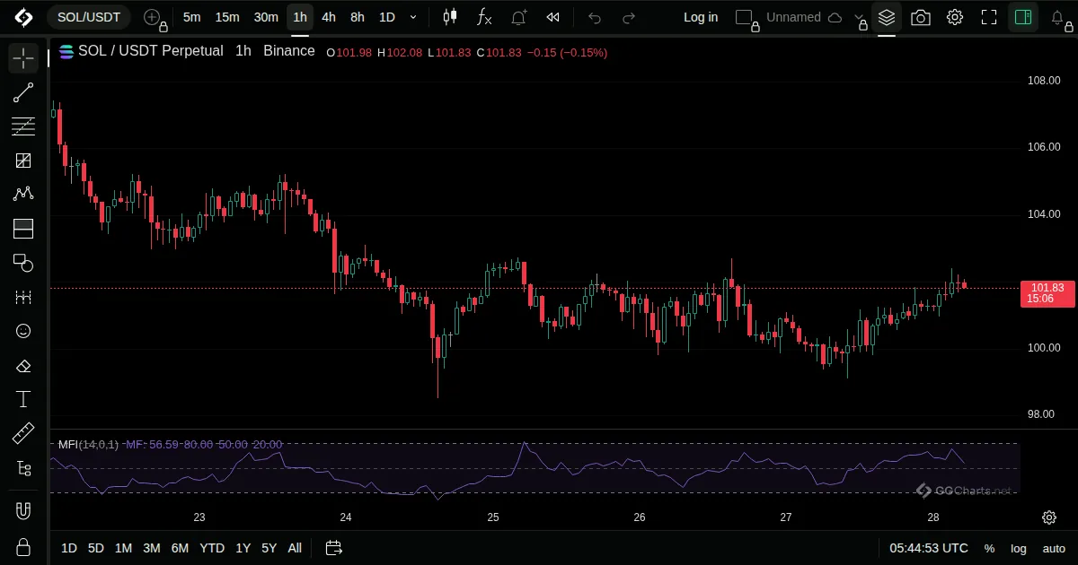The image size is (1078, 565).
Task: Select the price range measure tool
Action: 23,297
